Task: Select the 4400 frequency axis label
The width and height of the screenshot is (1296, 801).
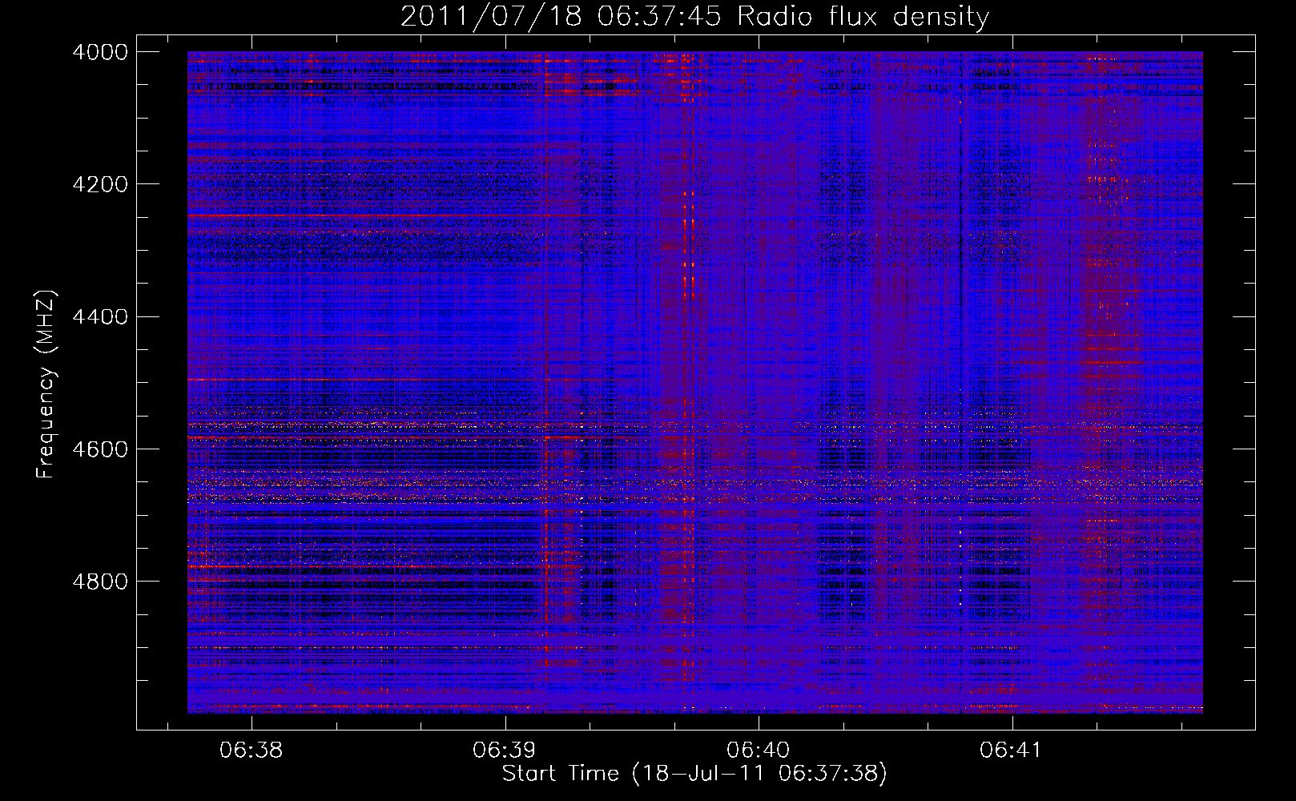Action: click(100, 317)
